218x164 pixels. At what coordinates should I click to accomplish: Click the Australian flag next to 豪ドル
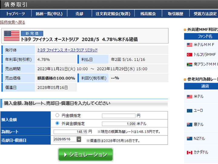coord(190,125)
